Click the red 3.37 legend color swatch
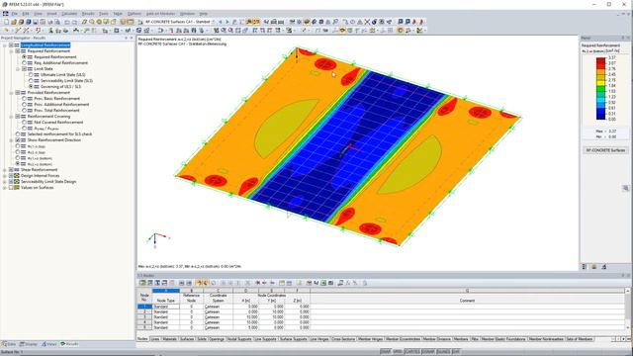 coord(600,60)
